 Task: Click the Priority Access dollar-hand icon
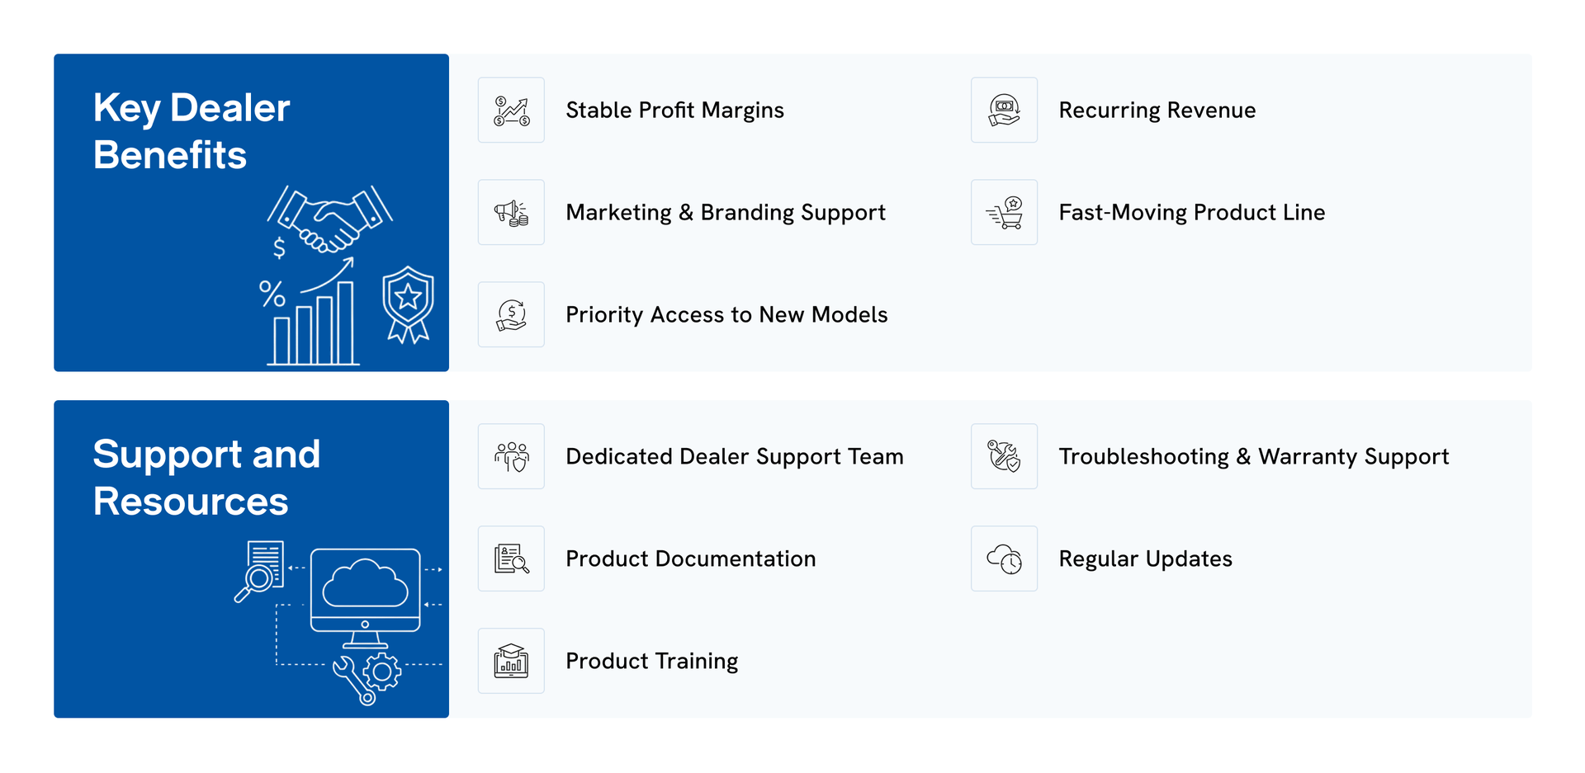[x=511, y=315]
